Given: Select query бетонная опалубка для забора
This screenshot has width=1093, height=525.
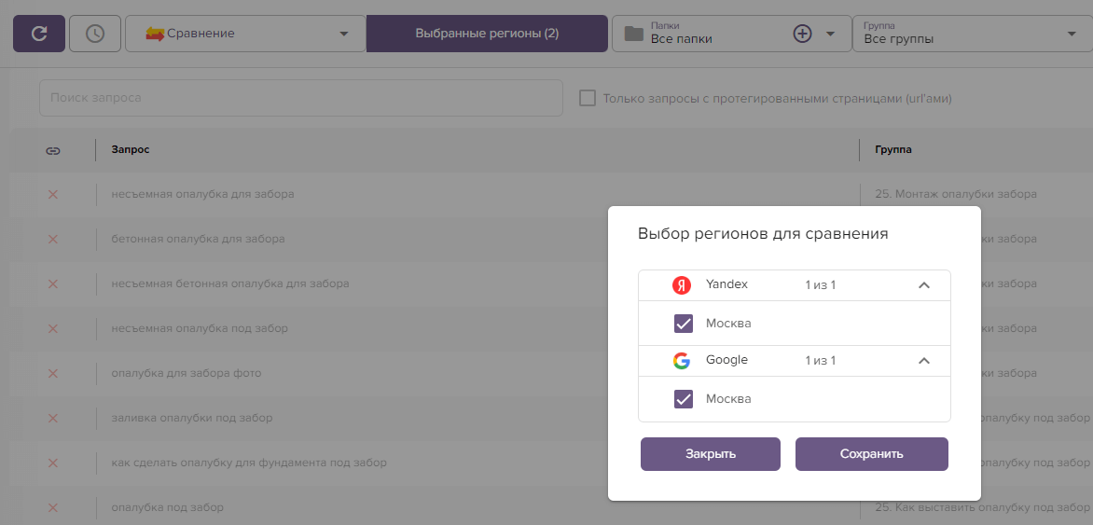Looking at the screenshot, I should (198, 239).
